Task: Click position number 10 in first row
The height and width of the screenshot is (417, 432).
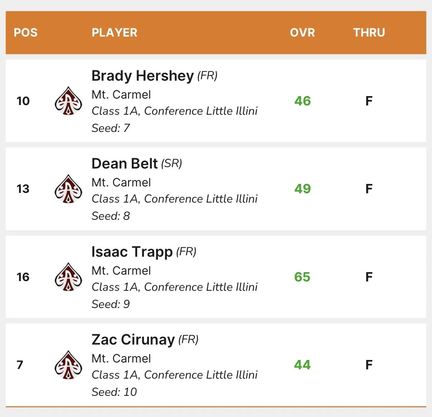Action: coord(23,101)
